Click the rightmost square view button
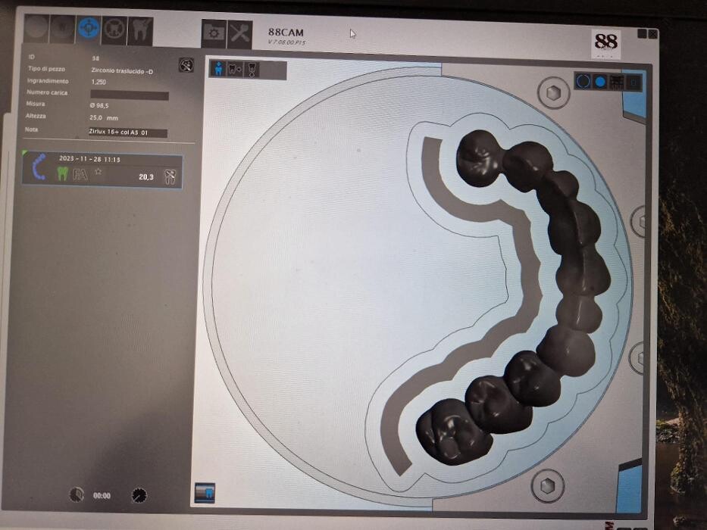This screenshot has width=707, height=530. (633, 81)
